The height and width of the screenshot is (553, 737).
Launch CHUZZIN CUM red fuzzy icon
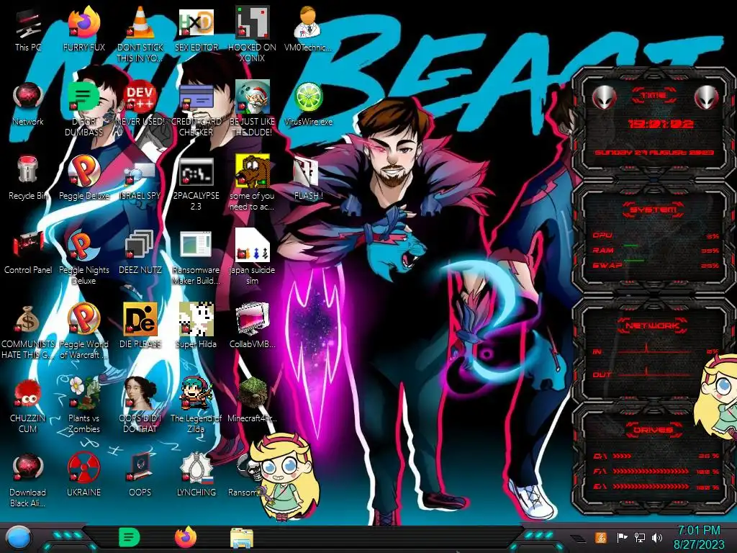[28, 406]
